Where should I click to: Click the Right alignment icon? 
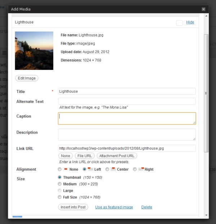(x=141, y=169)
